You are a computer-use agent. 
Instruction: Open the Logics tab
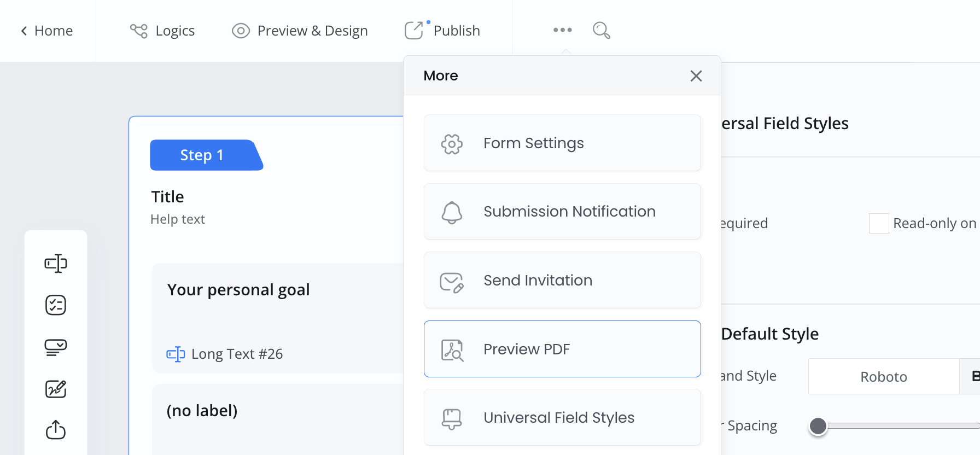162,31
